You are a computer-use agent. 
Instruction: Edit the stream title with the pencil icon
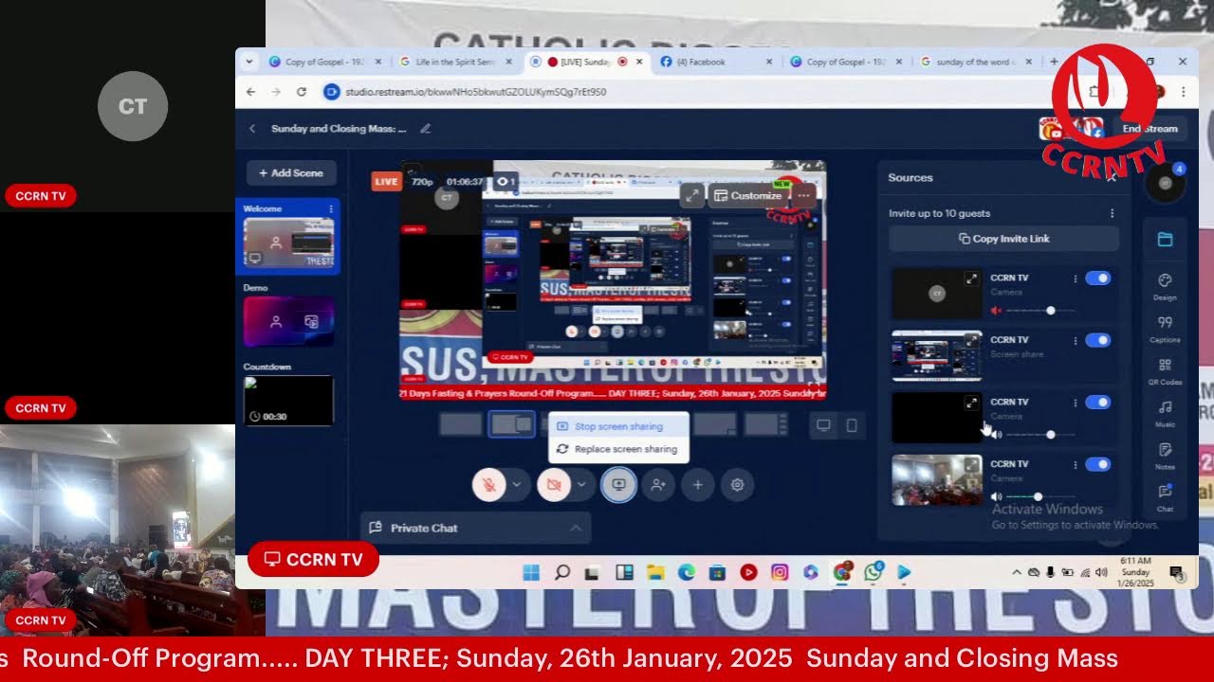pyautogui.click(x=425, y=129)
